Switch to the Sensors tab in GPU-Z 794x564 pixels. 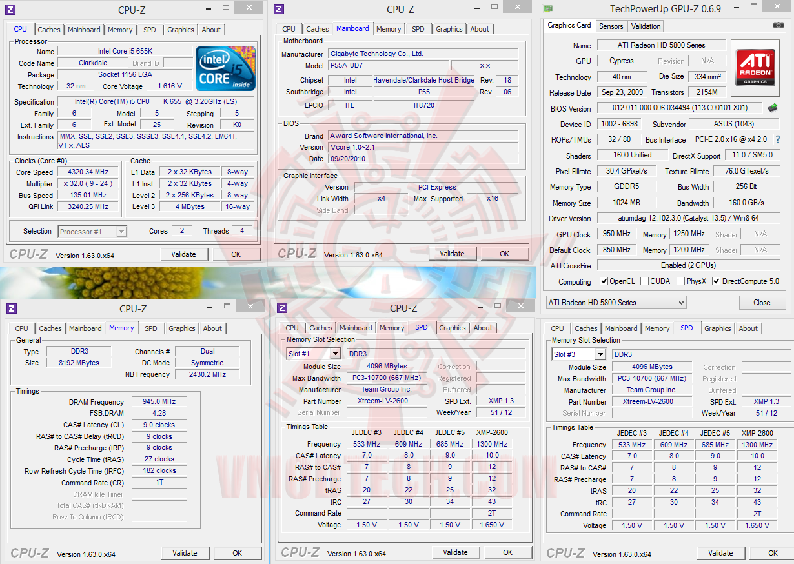tap(611, 26)
